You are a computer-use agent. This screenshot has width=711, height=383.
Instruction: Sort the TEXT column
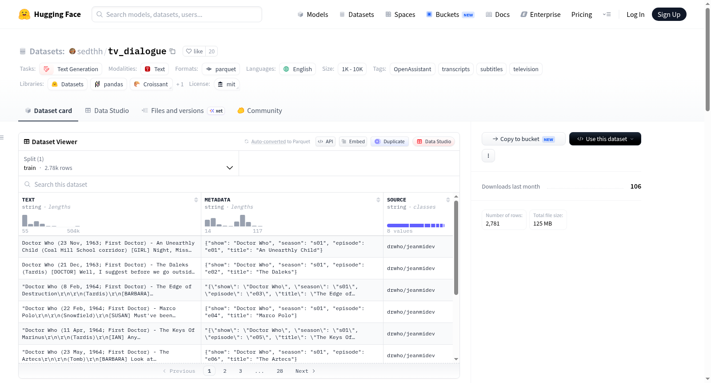(x=196, y=200)
